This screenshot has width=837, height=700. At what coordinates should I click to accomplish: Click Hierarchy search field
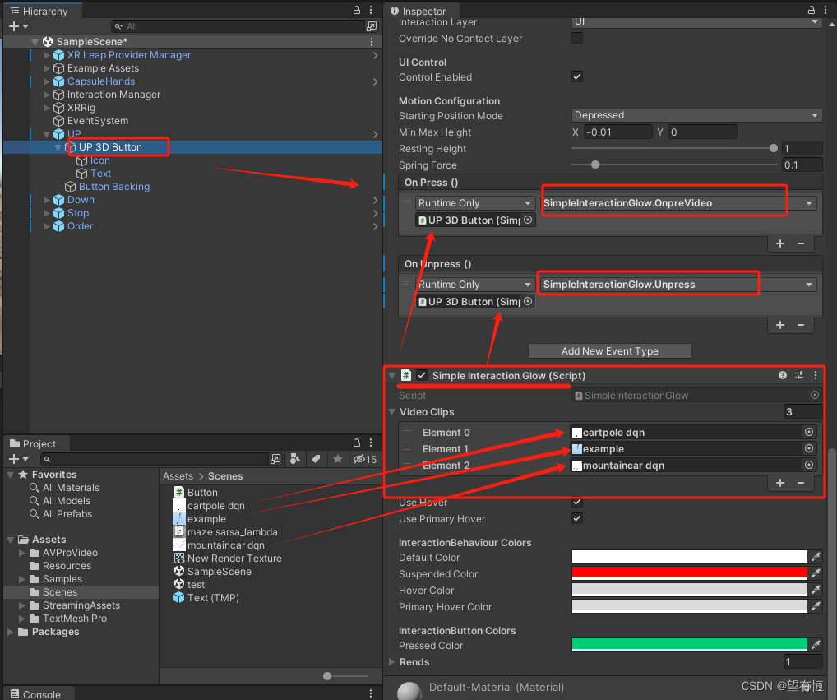click(x=238, y=26)
